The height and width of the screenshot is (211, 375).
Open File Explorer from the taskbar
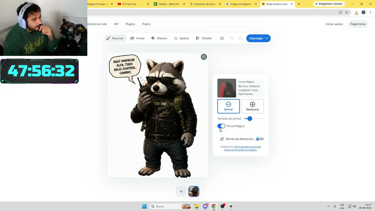197,206
